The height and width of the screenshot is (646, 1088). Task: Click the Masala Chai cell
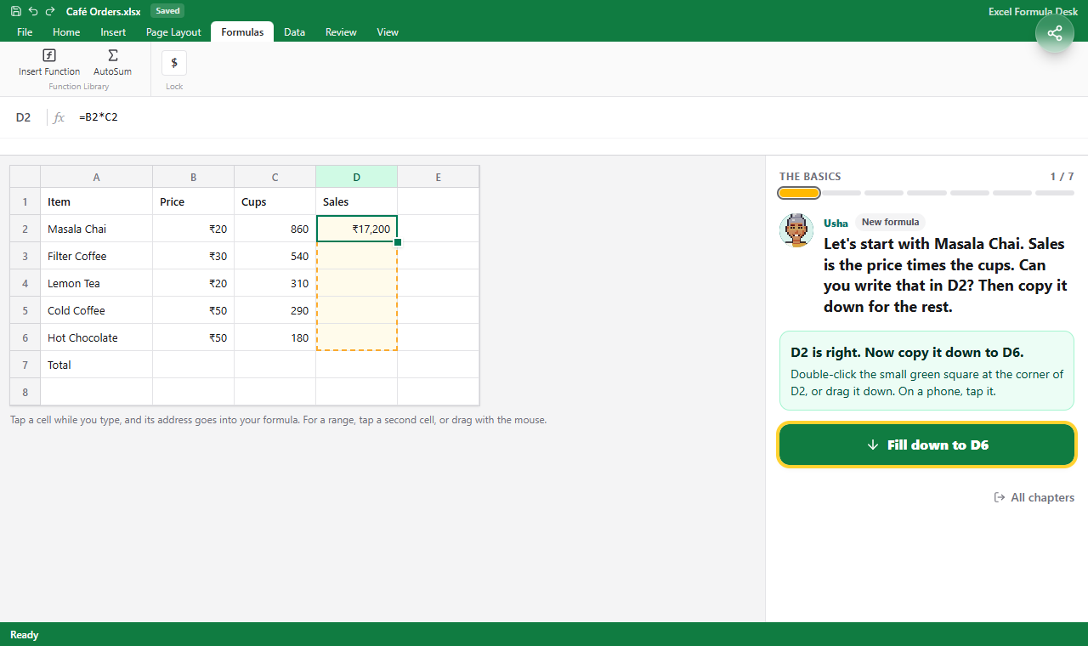pos(97,229)
